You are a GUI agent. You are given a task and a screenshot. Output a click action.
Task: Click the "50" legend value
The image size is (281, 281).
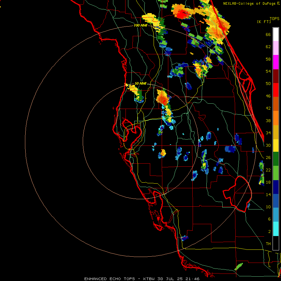tap(268, 84)
